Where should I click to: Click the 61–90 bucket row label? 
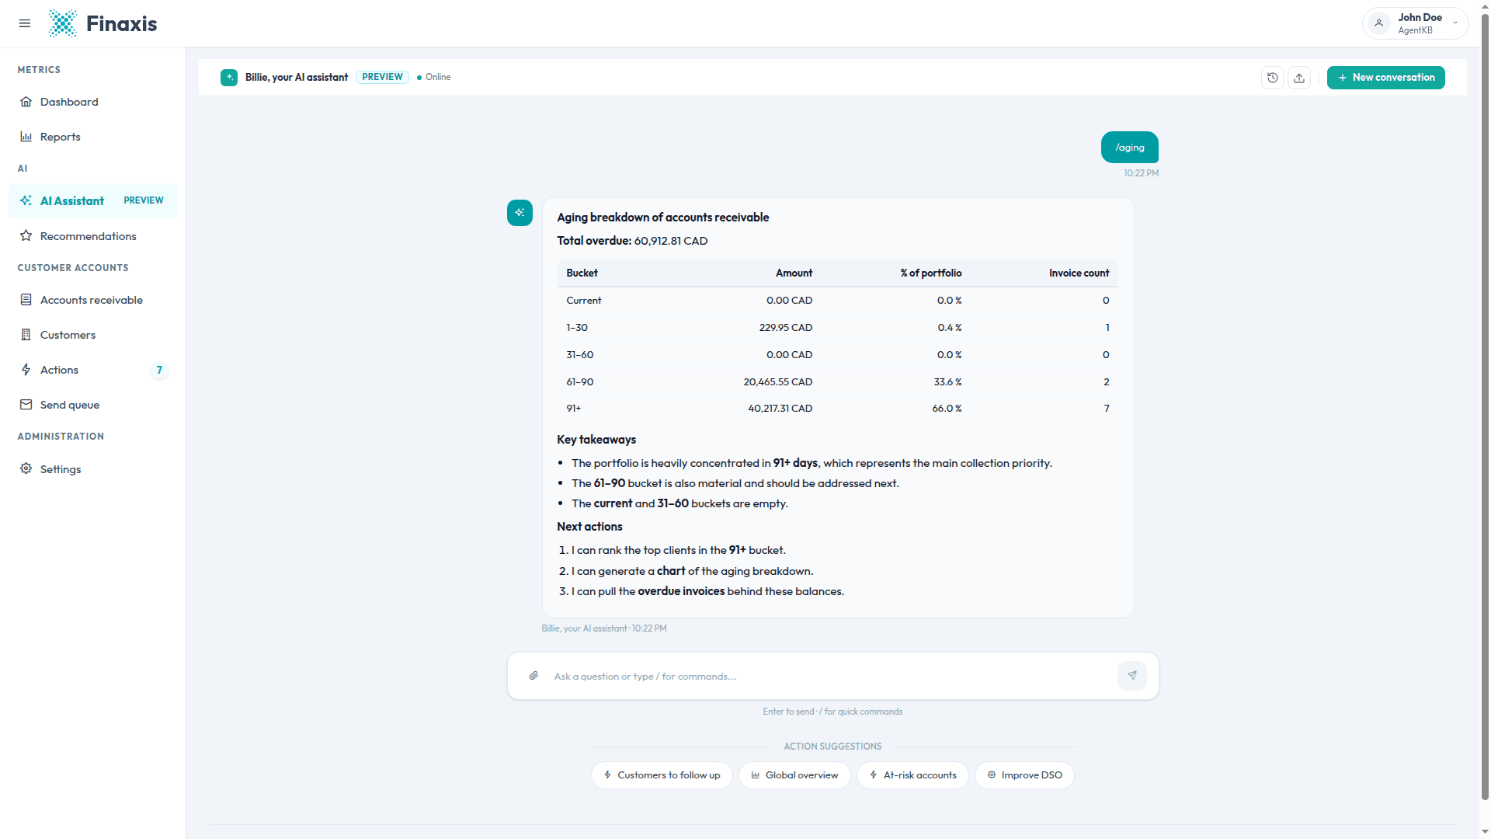(580, 382)
